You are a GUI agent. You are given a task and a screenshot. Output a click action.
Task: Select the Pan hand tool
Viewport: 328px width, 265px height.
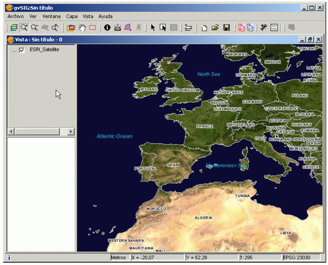(82, 27)
